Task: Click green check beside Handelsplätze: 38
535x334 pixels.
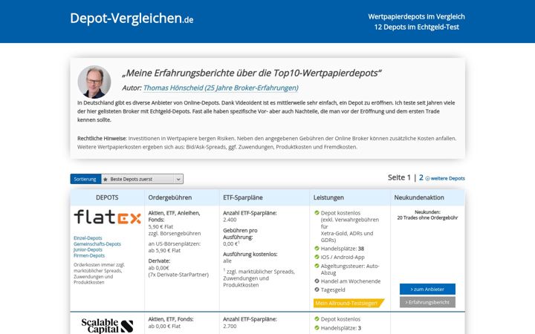Action: click(x=317, y=249)
